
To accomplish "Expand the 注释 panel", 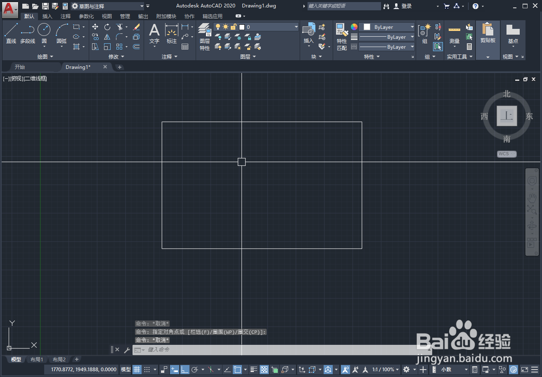I will pos(170,57).
